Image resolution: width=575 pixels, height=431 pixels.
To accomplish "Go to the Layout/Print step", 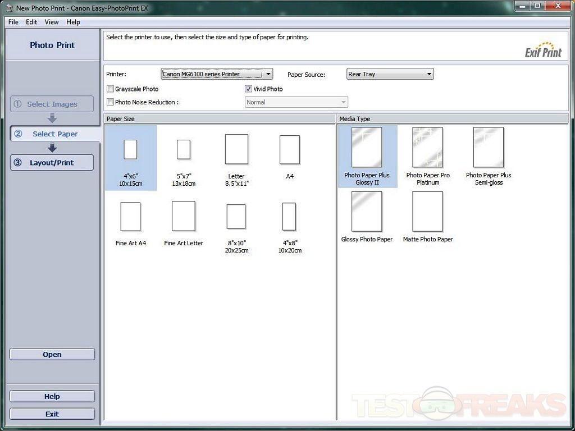I will tap(52, 163).
